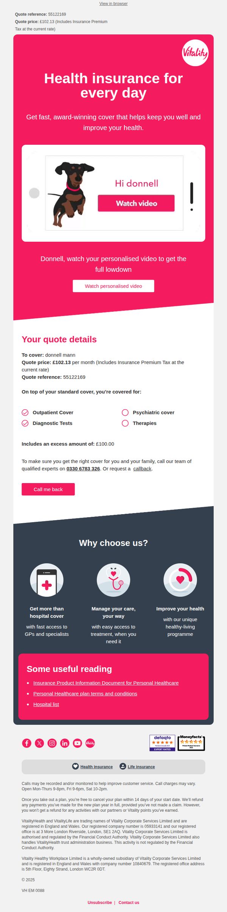Viewport: 227px width, 912px height.
Task: Click the Moneyfacts five-star badge
Action: pos(191,743)
